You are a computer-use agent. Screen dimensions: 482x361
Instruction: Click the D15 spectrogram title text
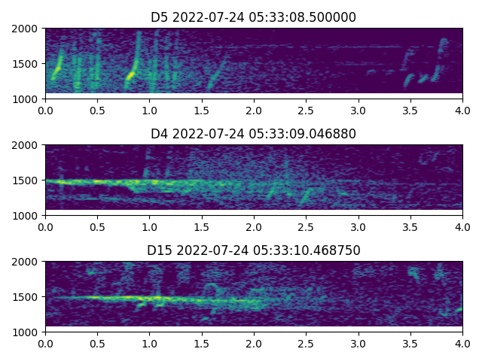point(253,250)
